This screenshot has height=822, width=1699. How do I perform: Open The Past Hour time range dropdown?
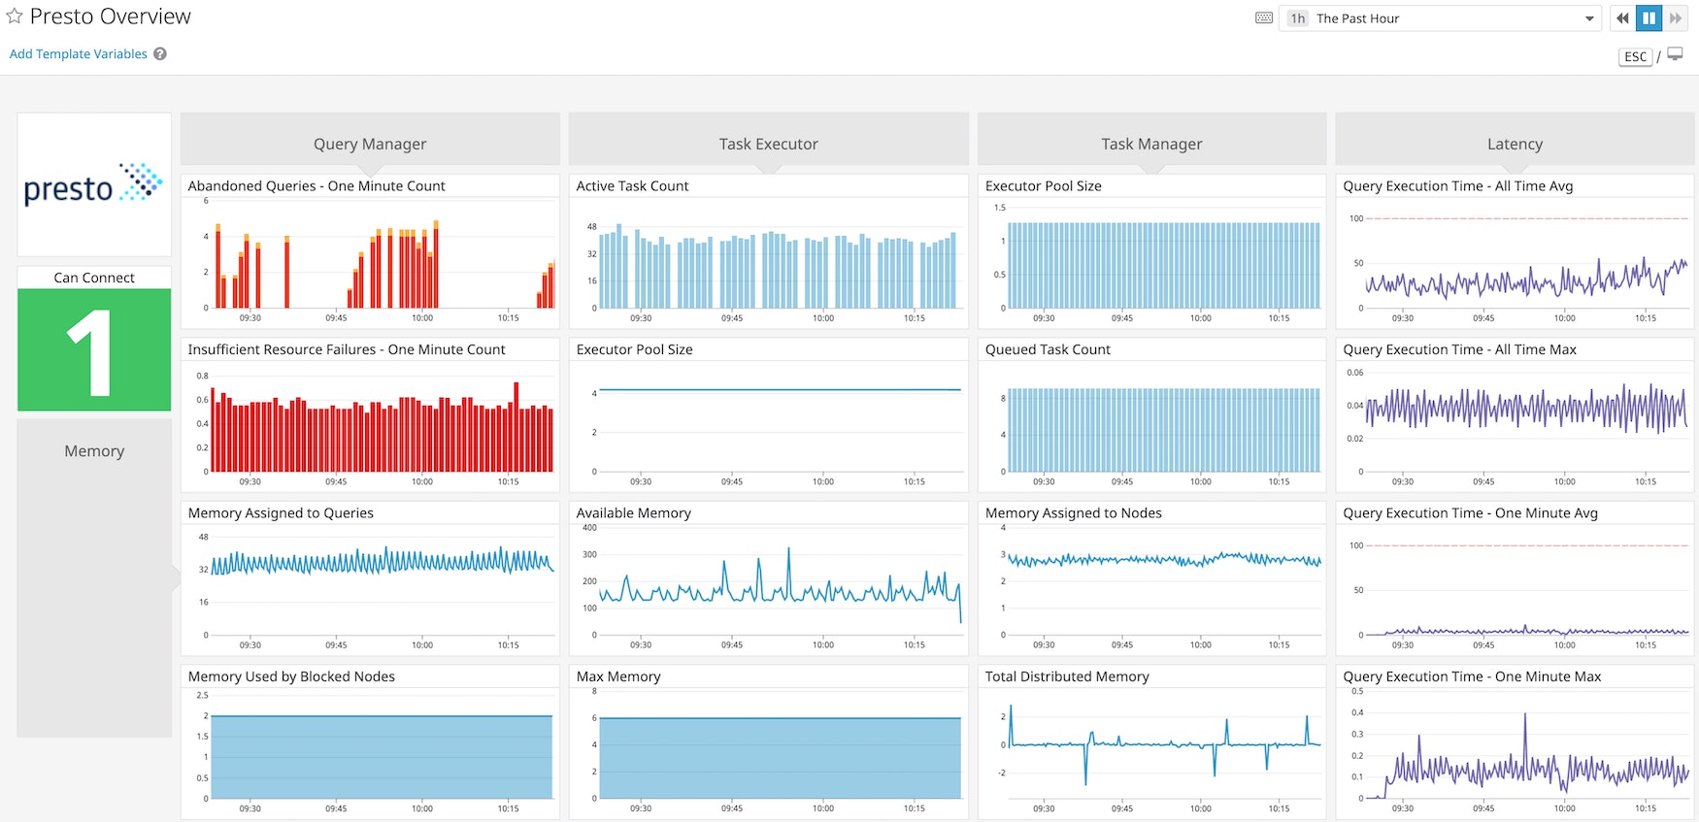point(1442,18)
